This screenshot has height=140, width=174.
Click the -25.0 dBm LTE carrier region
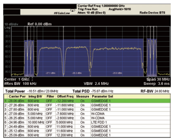pyautogui.click(x=117, y=57)
